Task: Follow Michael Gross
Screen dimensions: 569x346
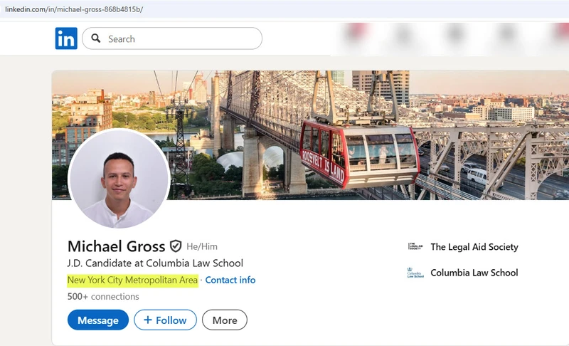Action: pyautogui.click(x=165, y=320)
